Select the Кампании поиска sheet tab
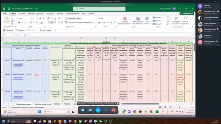 24,104
